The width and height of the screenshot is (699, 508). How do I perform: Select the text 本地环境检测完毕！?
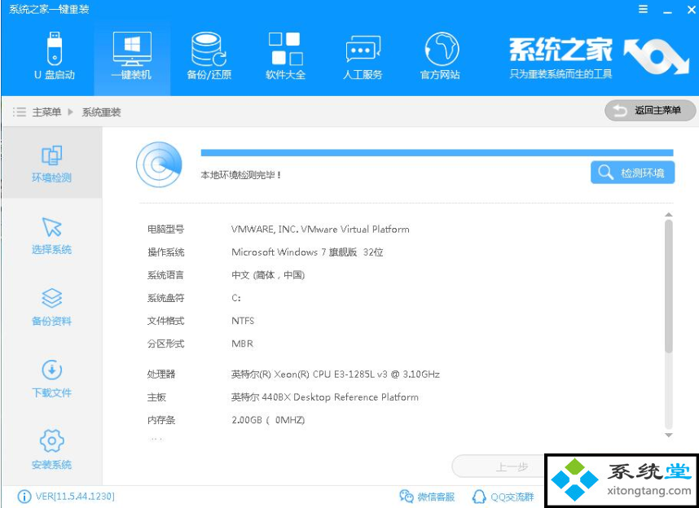tap(240, 175)
